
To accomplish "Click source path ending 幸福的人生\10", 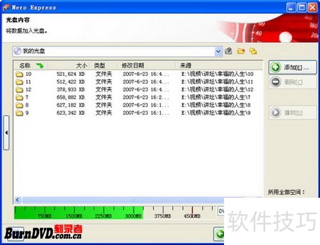I will [218, 74].
